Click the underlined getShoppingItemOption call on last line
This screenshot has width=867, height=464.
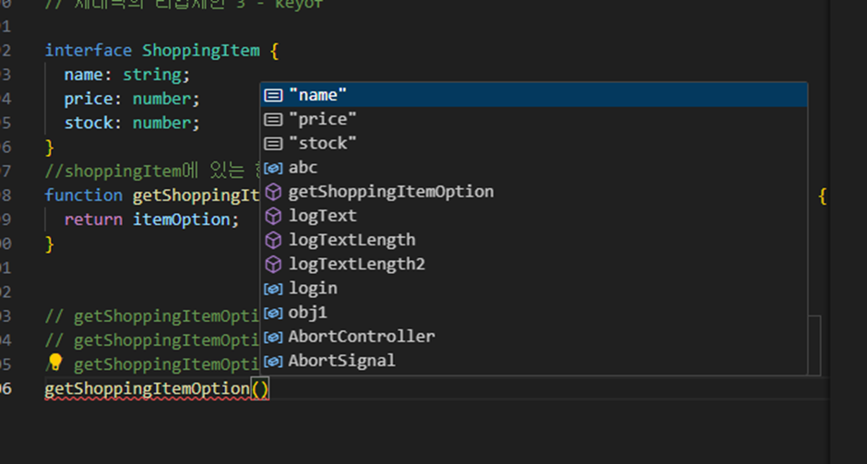[147, 388]
